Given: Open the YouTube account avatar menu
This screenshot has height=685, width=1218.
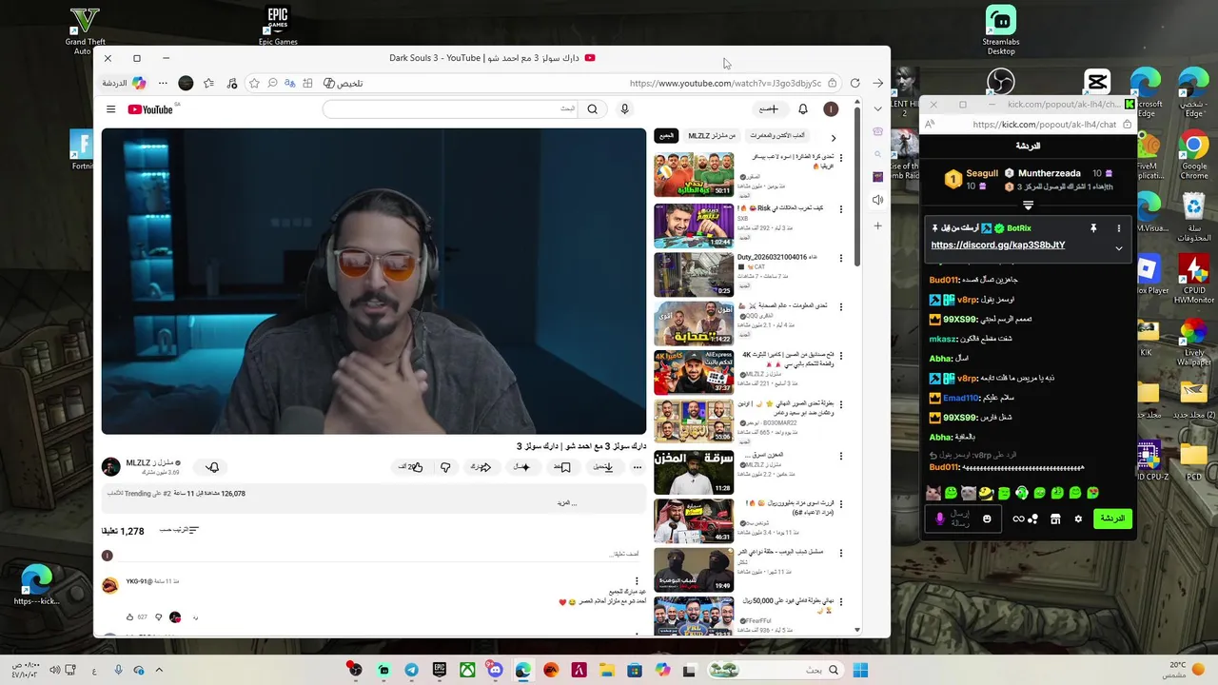Looking at the screenshot, I should (x=831, y=109).
